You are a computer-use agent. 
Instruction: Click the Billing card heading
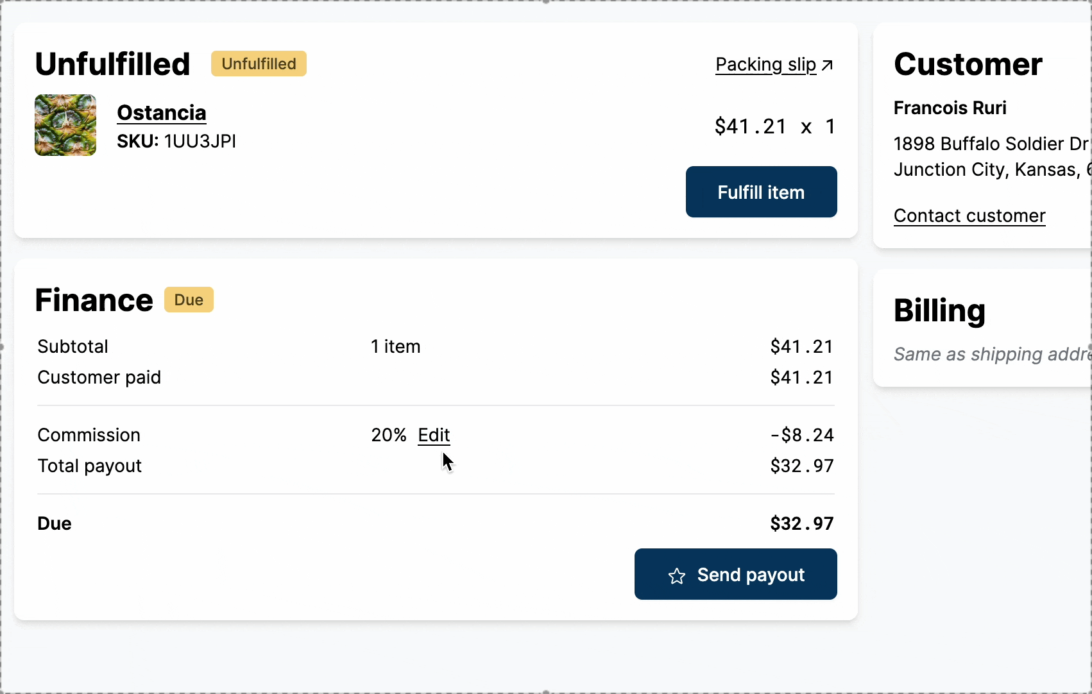pyautogui.click(x=939, y=310)
